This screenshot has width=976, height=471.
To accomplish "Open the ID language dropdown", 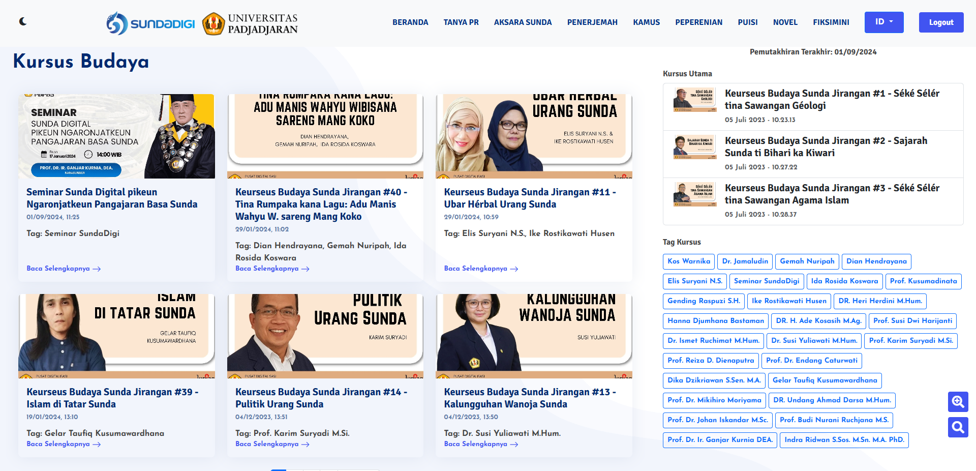I will 884,22.
